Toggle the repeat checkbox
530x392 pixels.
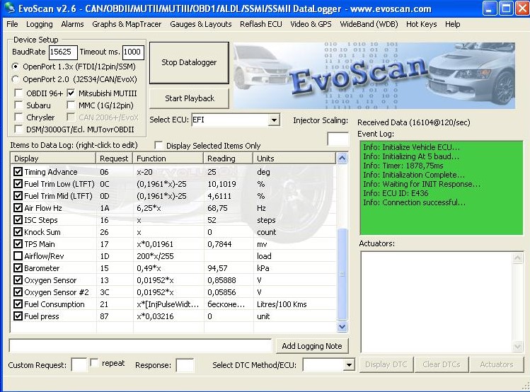[x=94, y=363]
